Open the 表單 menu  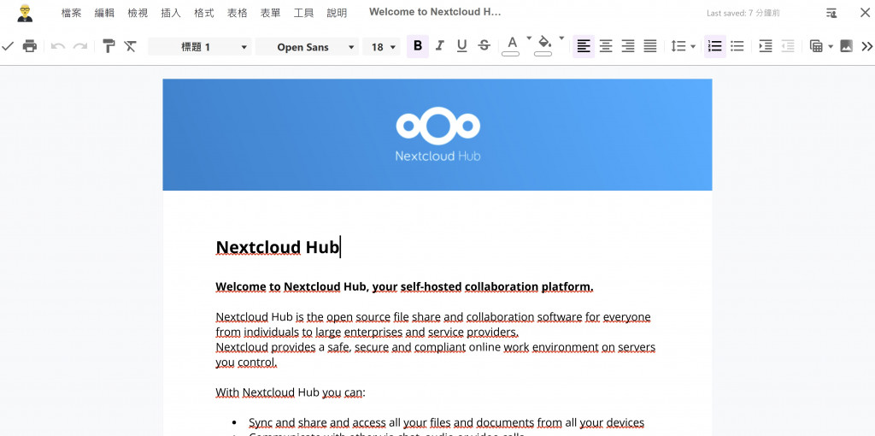(x=271, y=13)
